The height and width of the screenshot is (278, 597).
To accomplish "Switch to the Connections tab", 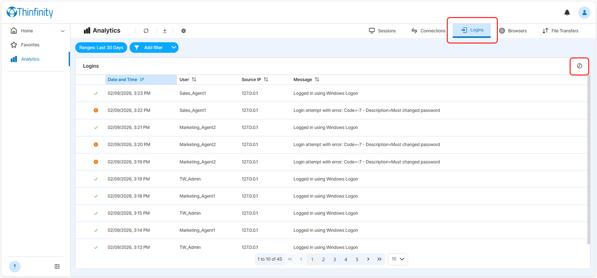I will pyautogui.click(x=428, y=31).
